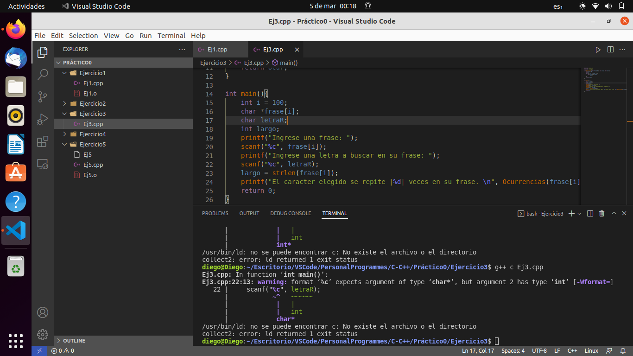This screenshot has width=633, height=356.
Task: Open errors and warnings count in status bar
Action: point(63,351)
